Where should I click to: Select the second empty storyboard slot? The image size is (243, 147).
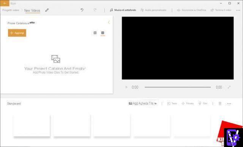click(x=72, y=126)
